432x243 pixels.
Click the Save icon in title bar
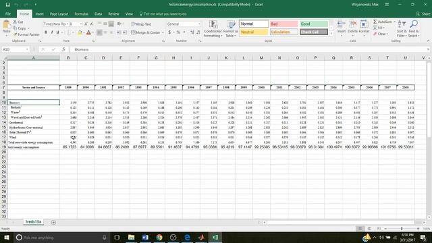click(7, 5)
